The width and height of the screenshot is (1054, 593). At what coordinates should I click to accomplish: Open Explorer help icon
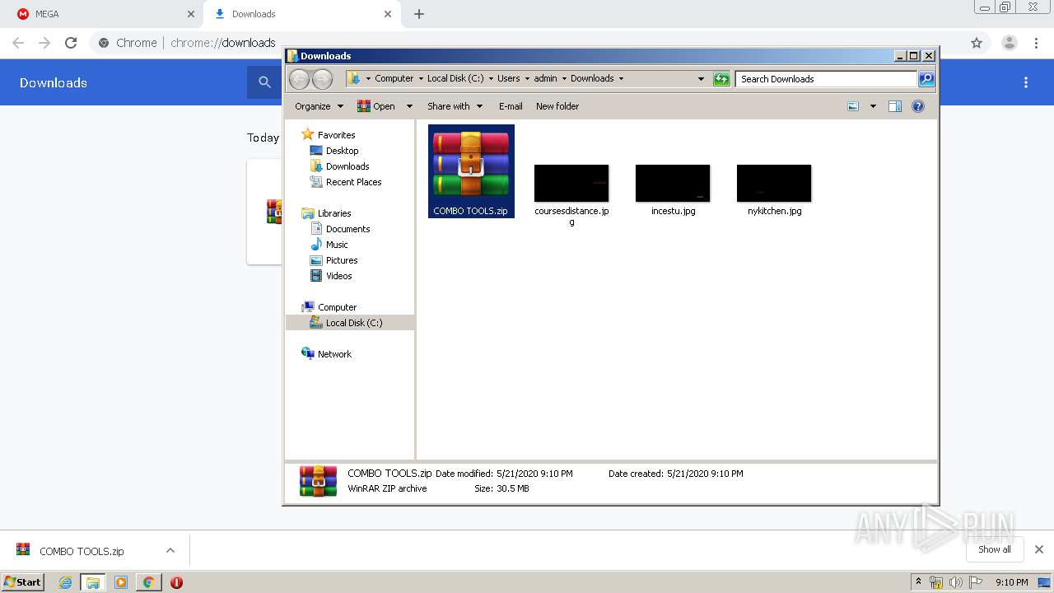tap(918, 106)
